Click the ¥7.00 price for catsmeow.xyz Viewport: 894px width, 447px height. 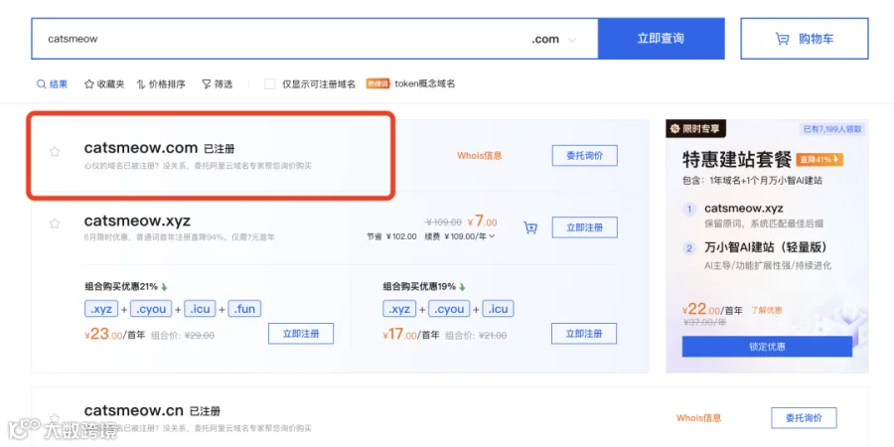click(x=482, y=221)
